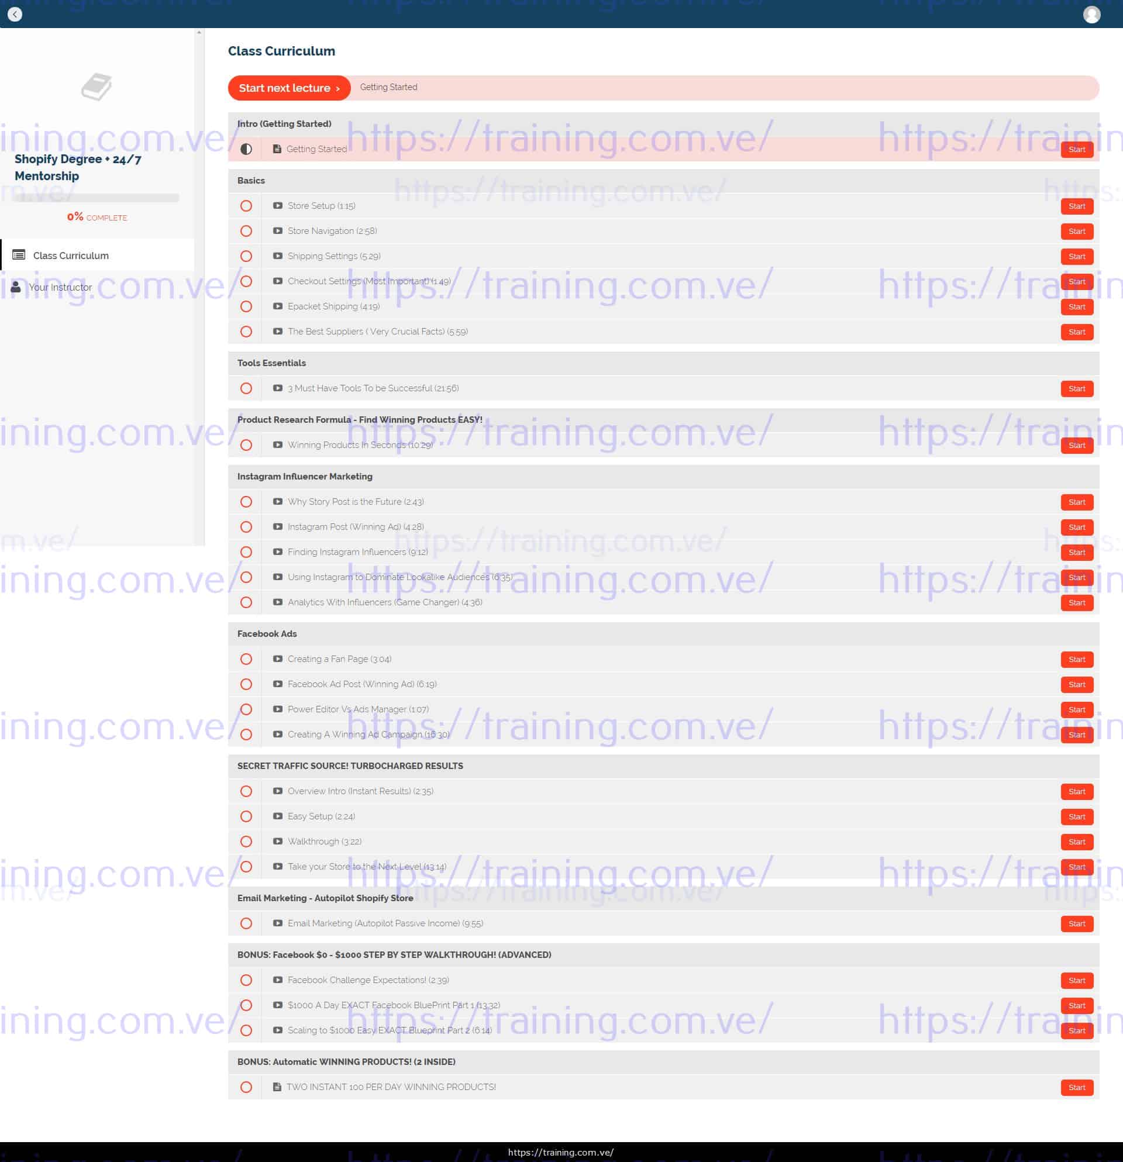Image resolution: width=1123 pixels, height=1162 pixels.
Task: Click the 0% COMPLETE progress label
Action: point(97,217)
